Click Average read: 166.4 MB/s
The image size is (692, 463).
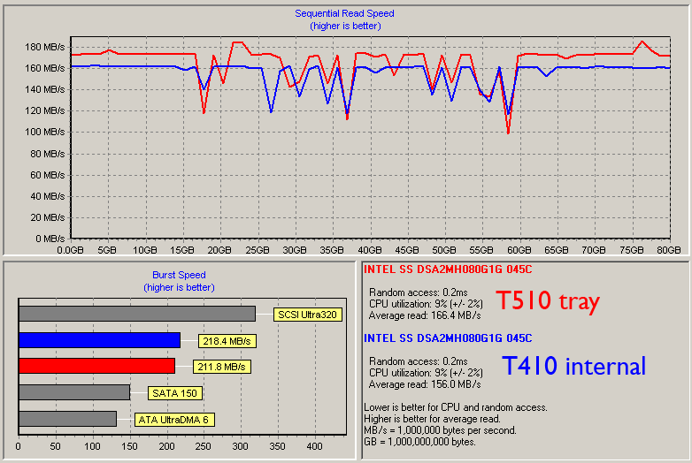425,315
